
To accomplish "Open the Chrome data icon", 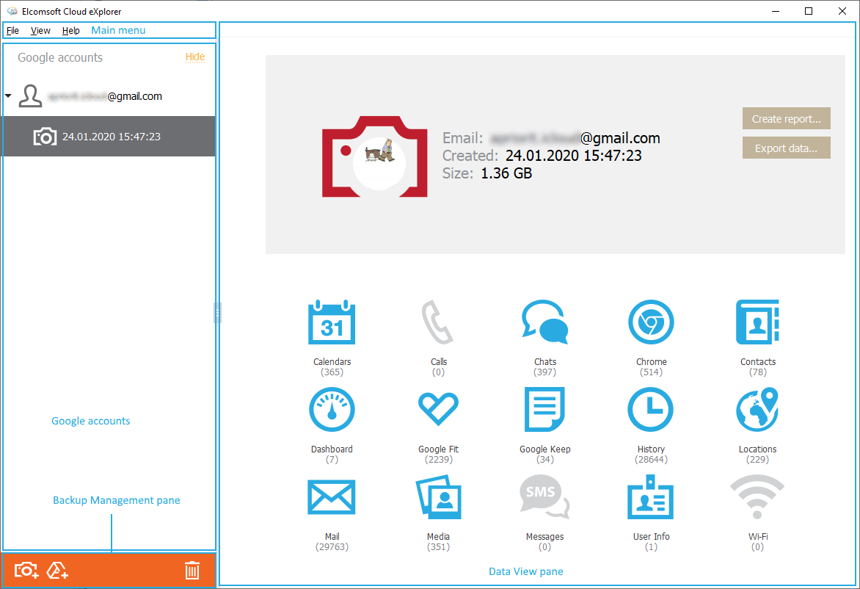I will pyautogui.click(x=651, y=322).
